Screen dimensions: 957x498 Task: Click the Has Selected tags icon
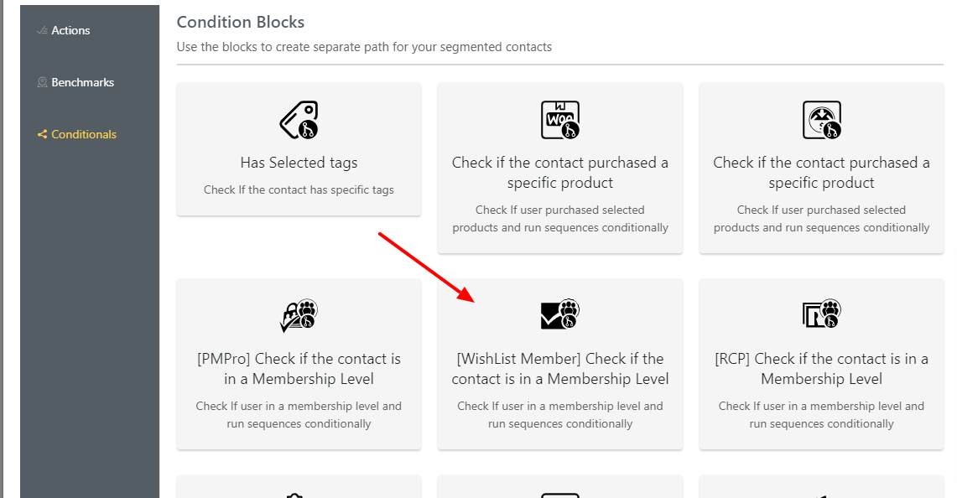click(x=299, y=120)
